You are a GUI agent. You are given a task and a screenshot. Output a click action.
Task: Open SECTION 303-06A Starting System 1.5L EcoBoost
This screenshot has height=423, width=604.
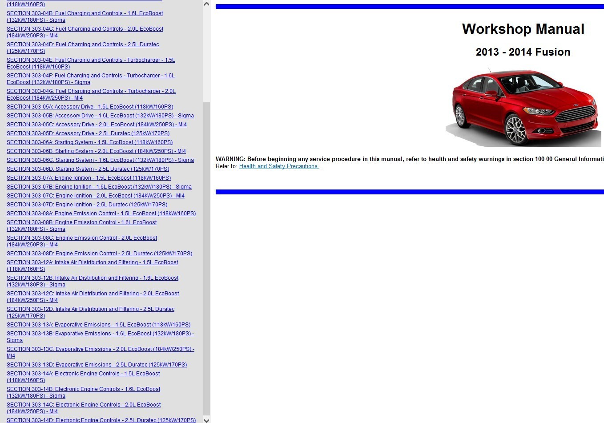89,142
